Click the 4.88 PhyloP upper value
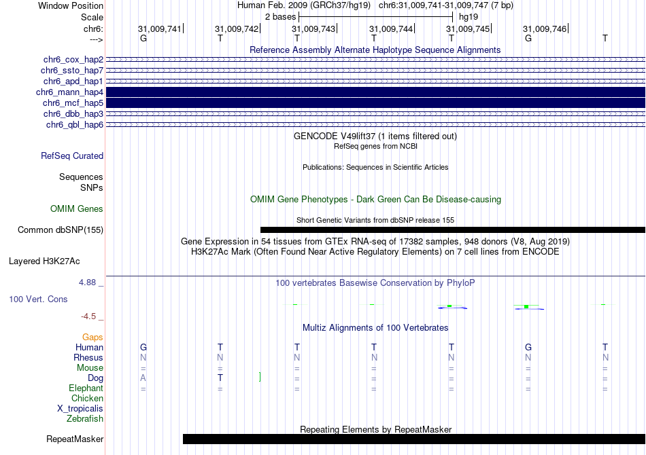The width and height of the screenshot is (646, 455). (x=87, y=283)
